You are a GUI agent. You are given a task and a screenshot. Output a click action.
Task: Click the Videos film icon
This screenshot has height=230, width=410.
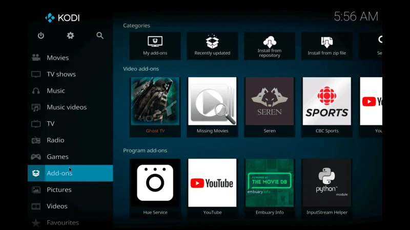pyautogui.click(x=36, y=206)
